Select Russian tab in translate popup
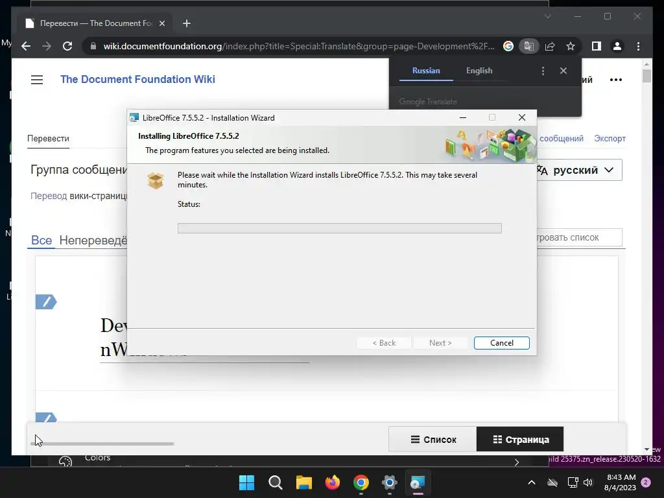 [426, 71]
